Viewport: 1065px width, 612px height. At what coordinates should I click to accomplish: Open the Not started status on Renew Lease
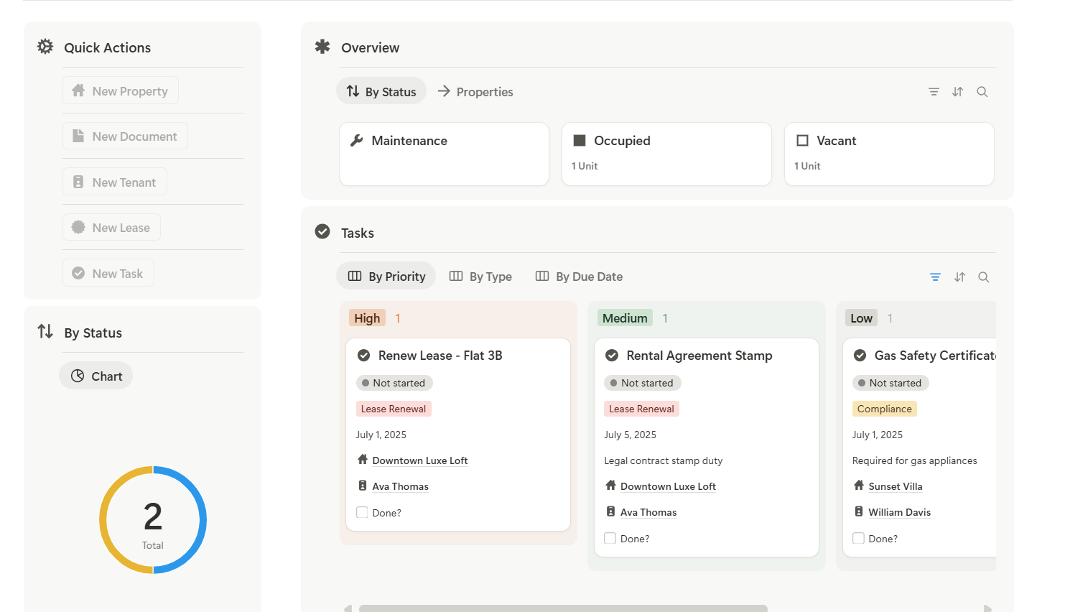tap(394, 383)
